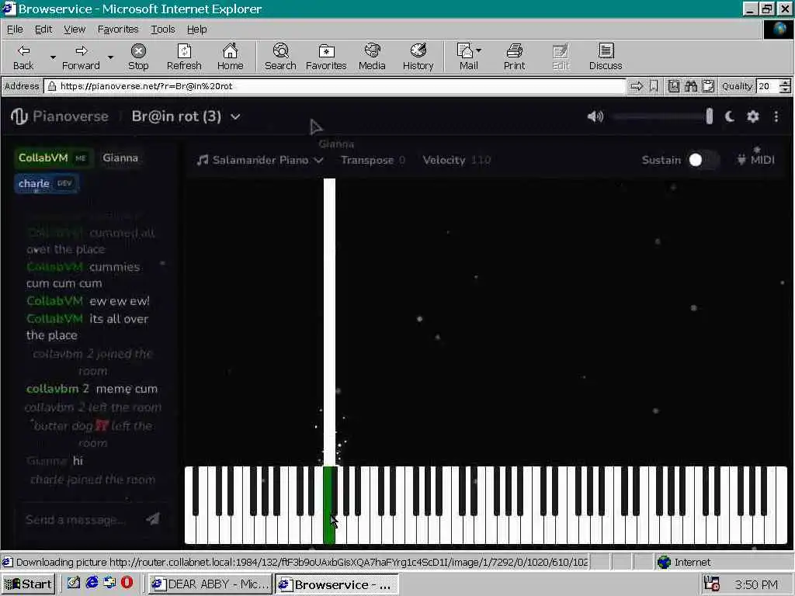Open the View menu
The width and height of the screenshot is (795, 596).
[75, 29]
